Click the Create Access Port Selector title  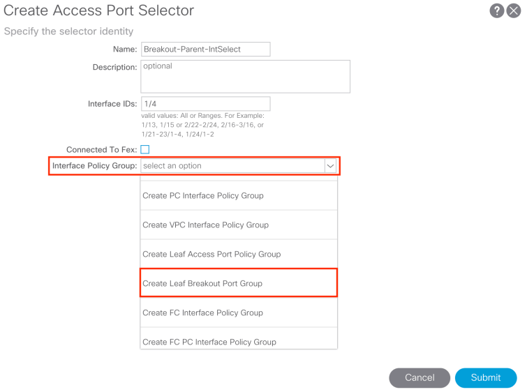[99, 11]
